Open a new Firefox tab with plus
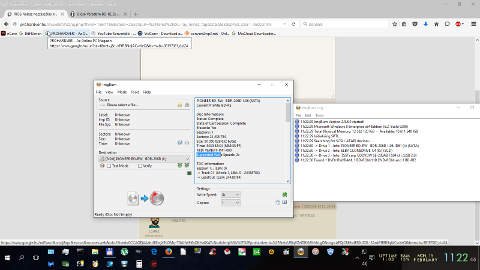This screenshot has width=480, height=270. (136, 14)
